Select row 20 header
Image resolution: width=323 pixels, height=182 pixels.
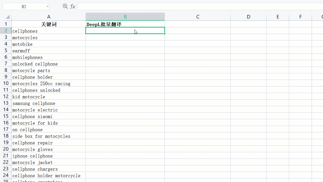(6, 149)
